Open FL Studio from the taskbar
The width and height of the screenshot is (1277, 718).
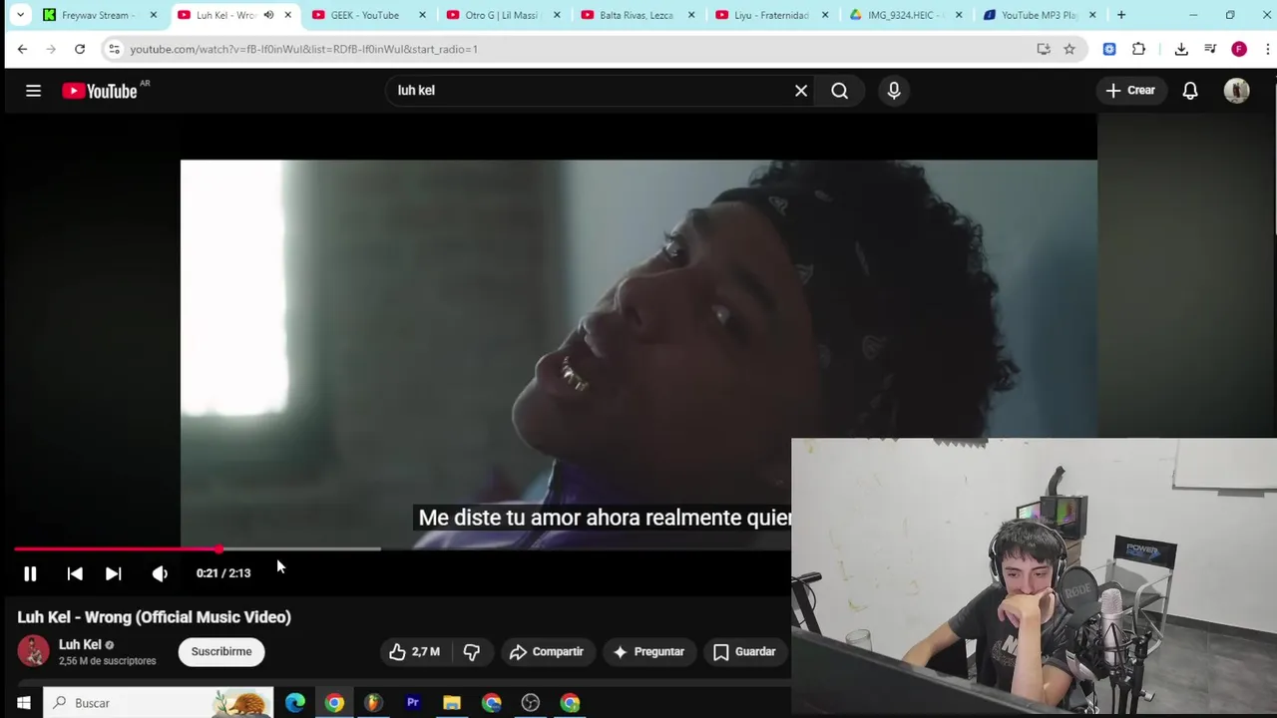pos(373,703)
